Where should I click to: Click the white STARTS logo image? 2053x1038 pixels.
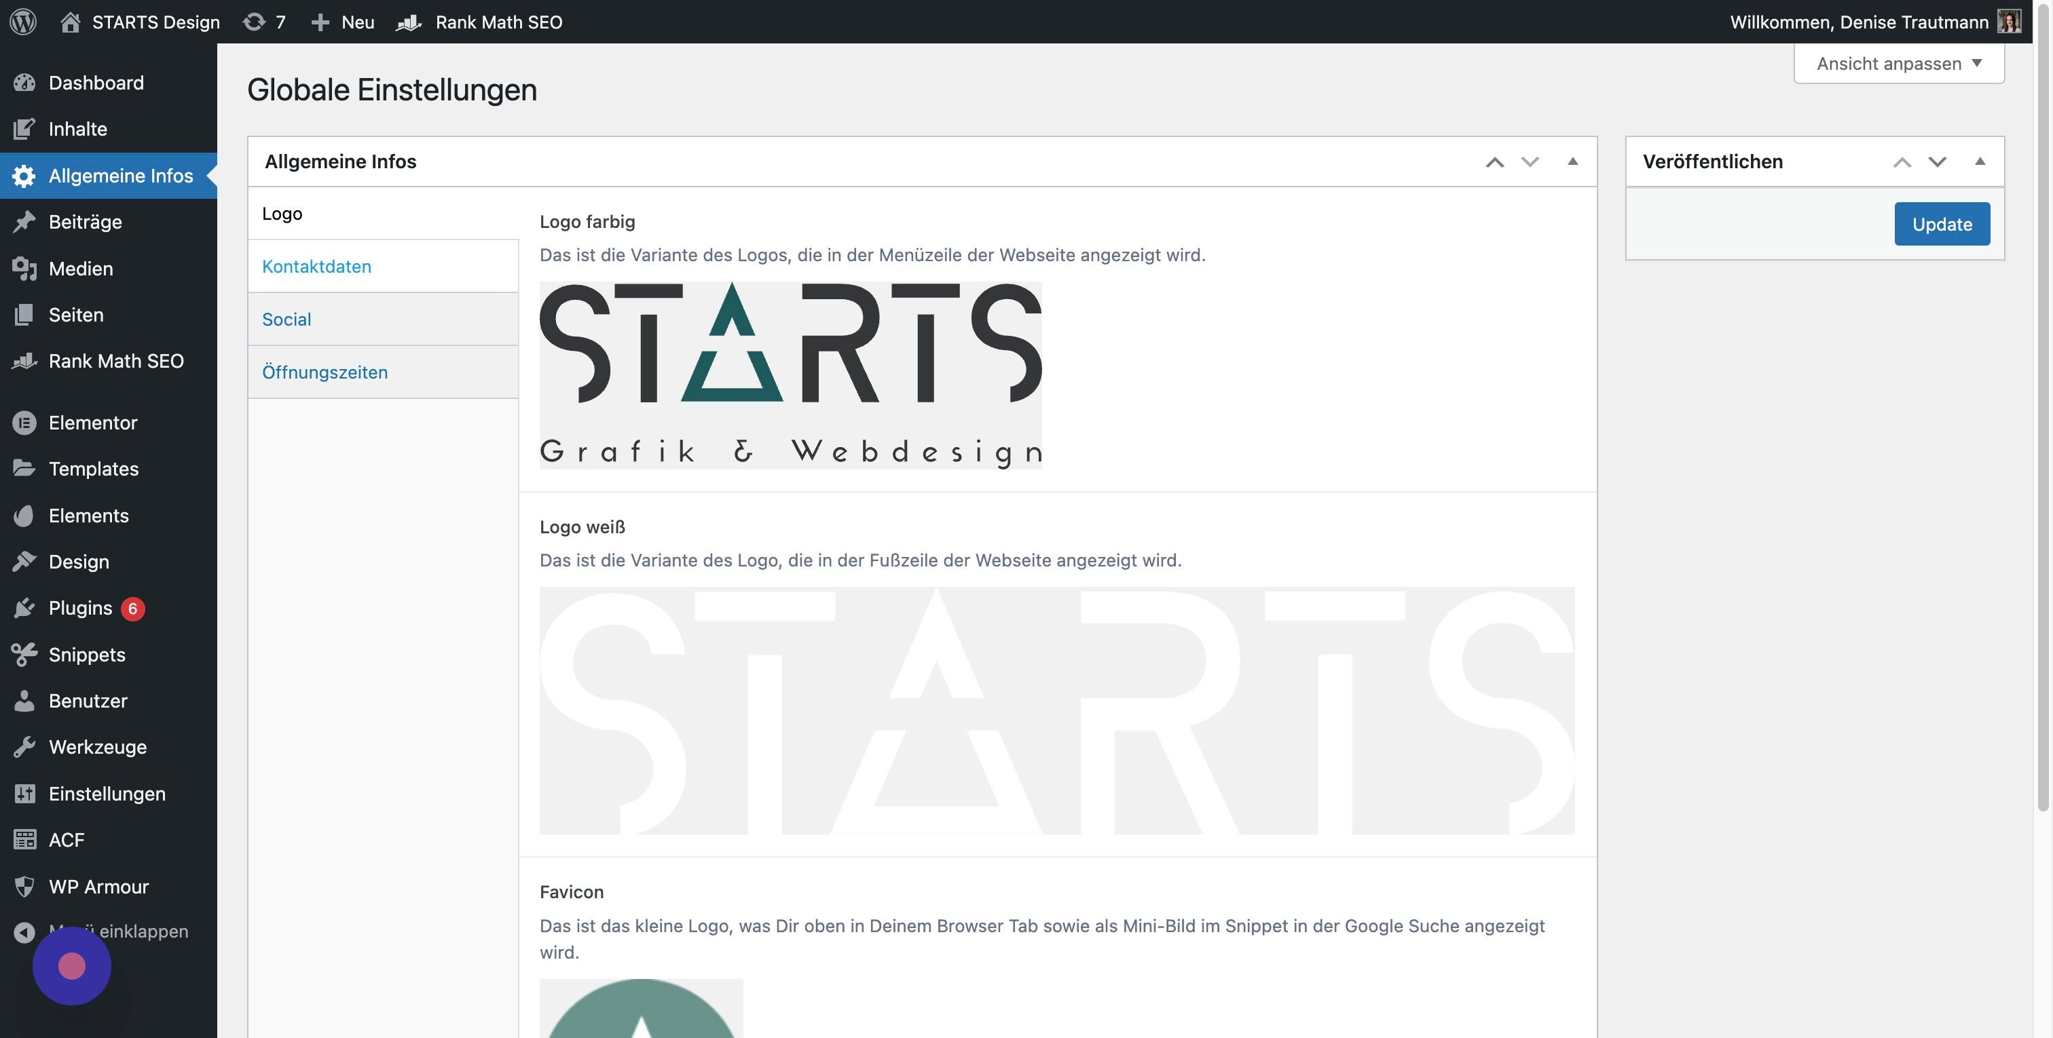pos(1057,710)
